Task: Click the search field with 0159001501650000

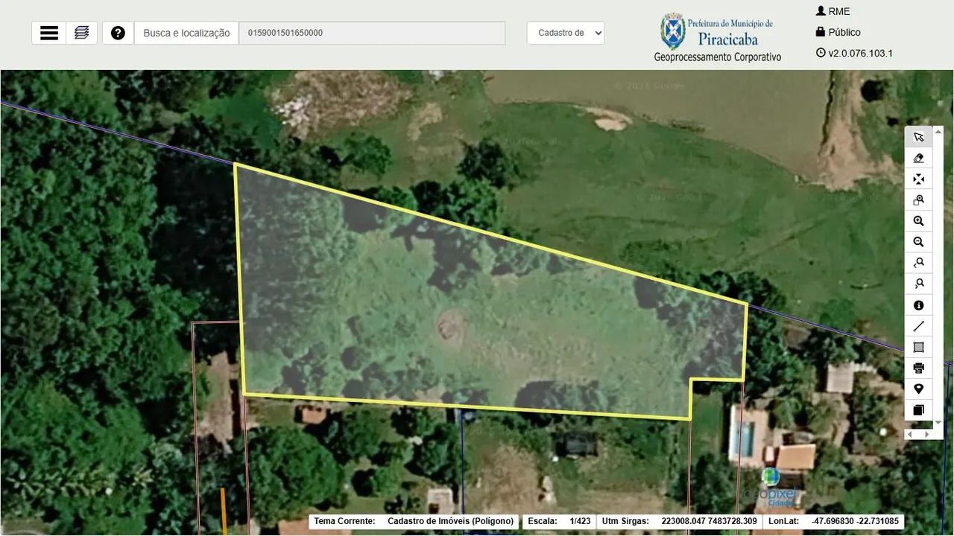Action: pos(372,33)
